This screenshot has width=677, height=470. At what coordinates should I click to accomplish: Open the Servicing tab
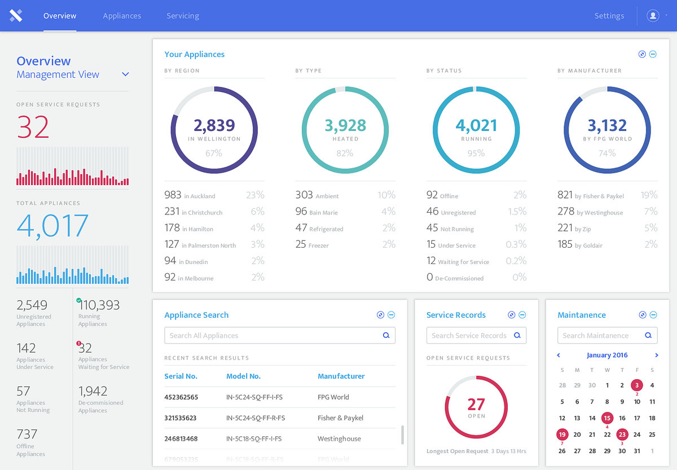[x=183, y=16]
